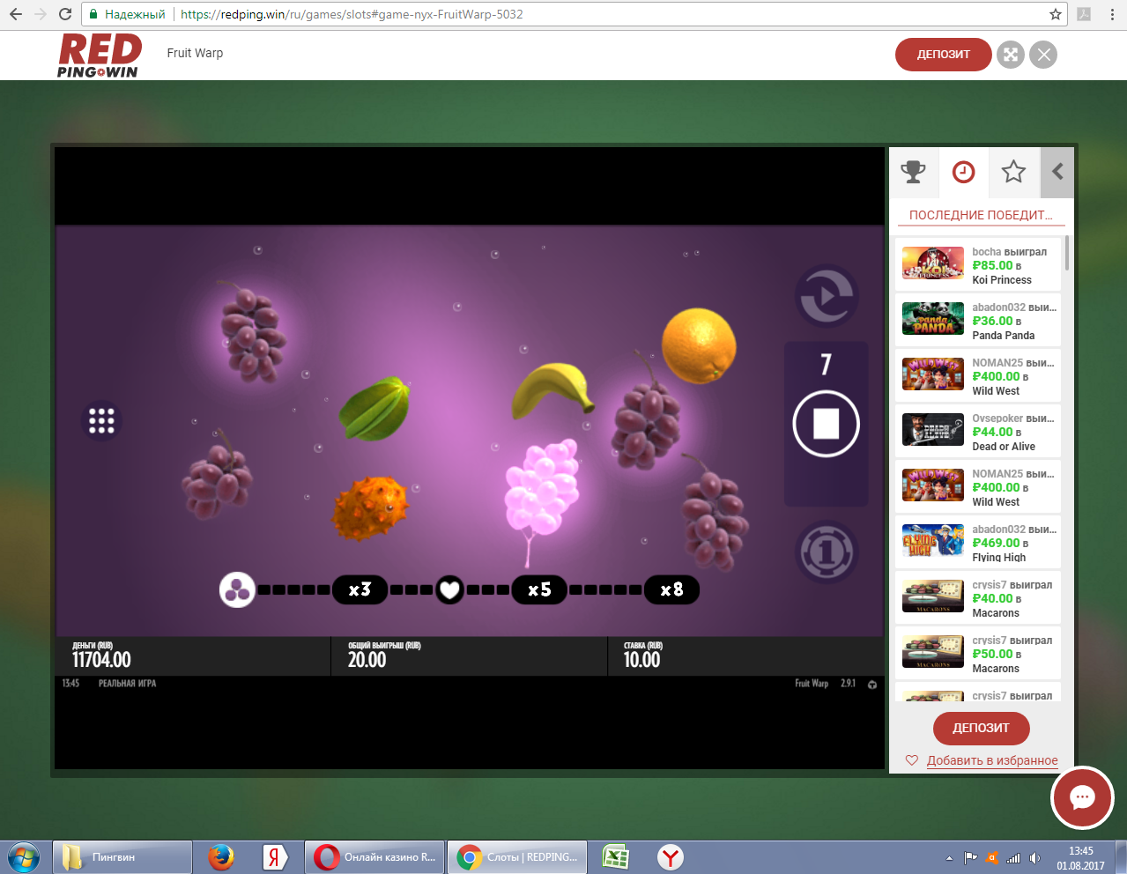The image size is (1127, 874).
Task: Open the trophy tournaments tab
Action: (914, 172)
